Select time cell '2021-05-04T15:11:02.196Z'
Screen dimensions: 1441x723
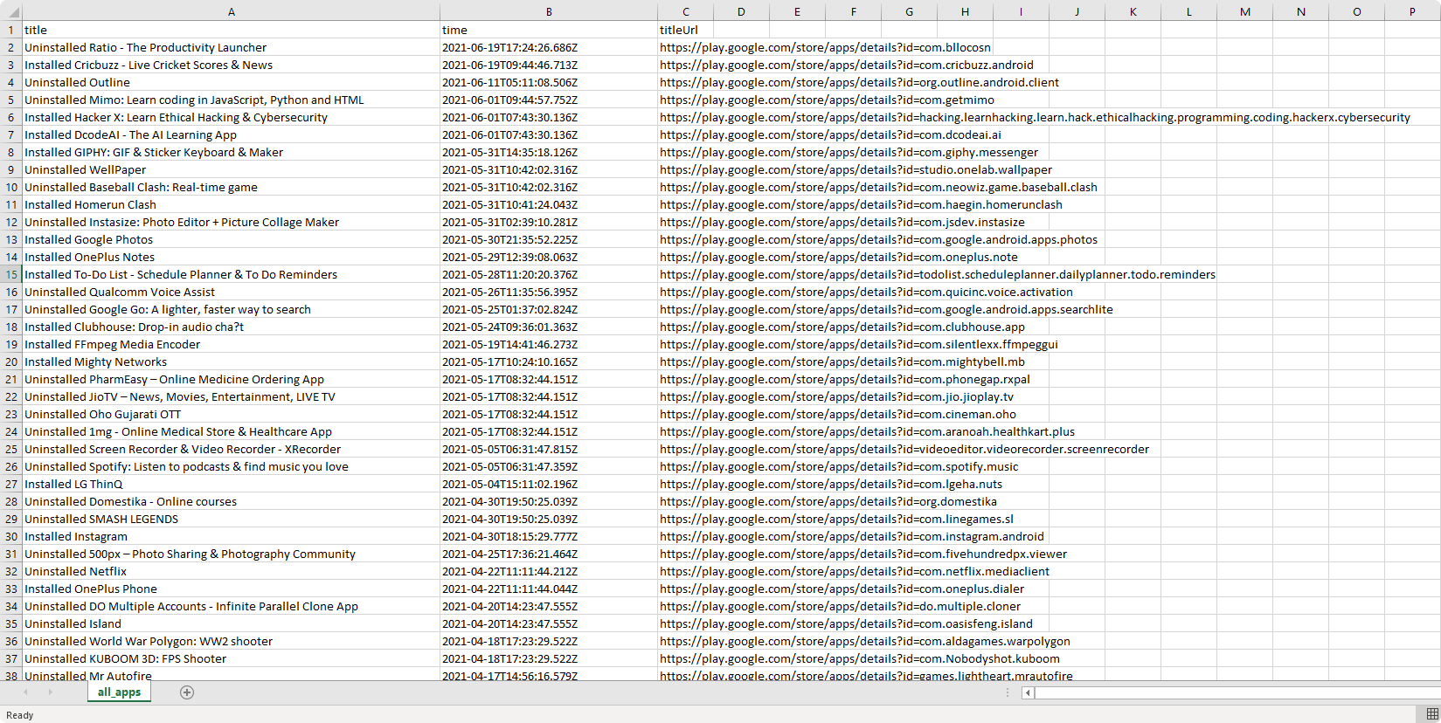coord(549,484)
